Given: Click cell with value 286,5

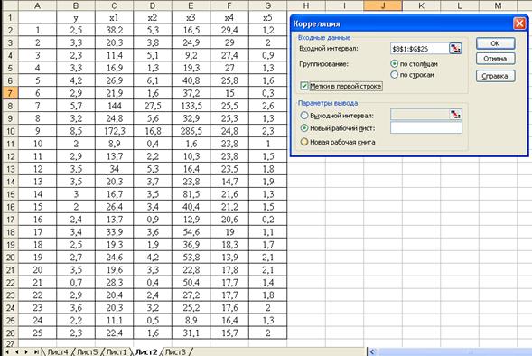Looking at the screenshot, I should [x=191, y=131].
